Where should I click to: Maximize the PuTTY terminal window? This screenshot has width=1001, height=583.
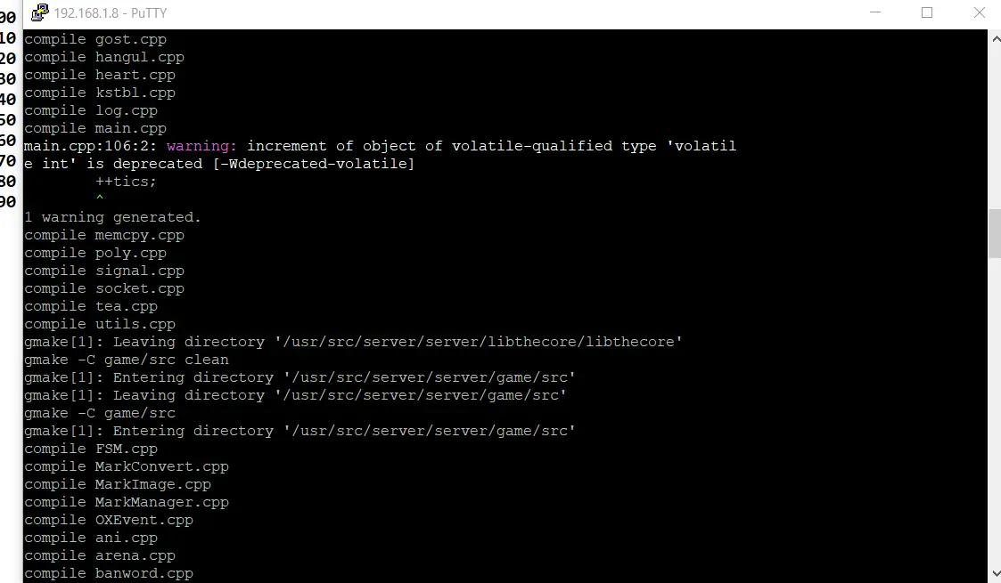tap(927, 12)
